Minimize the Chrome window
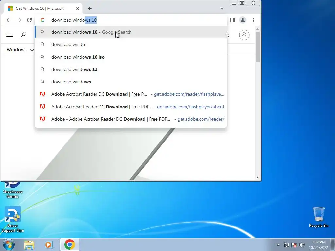The width and height of the screenshot is (335, 251). pos(234,3)
